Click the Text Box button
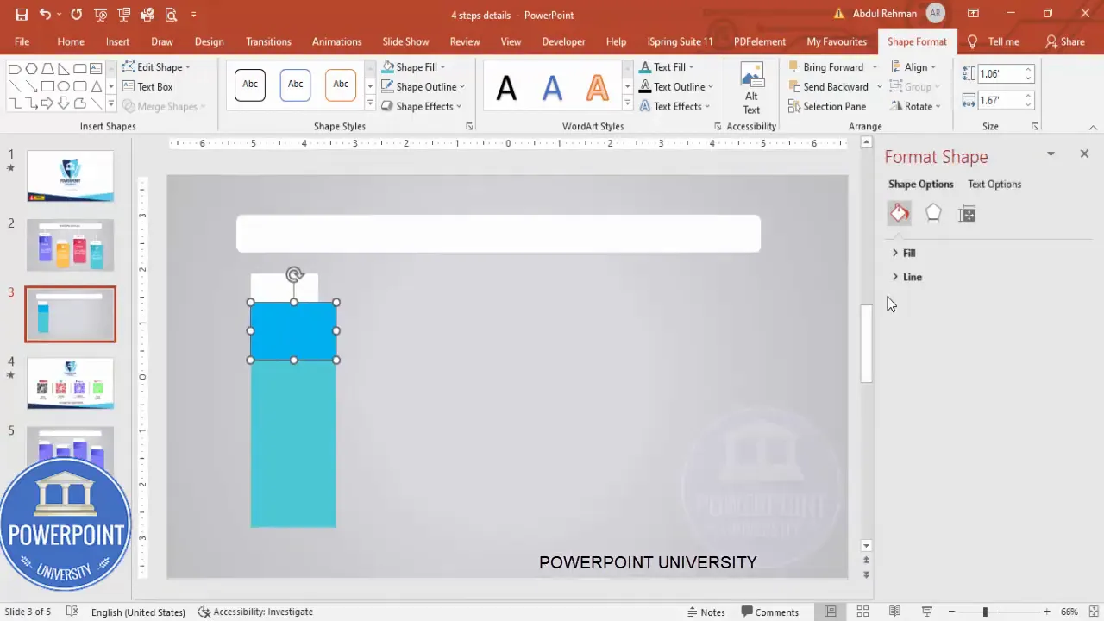The width and height of the screenshot is (1104, 621). 147,86
